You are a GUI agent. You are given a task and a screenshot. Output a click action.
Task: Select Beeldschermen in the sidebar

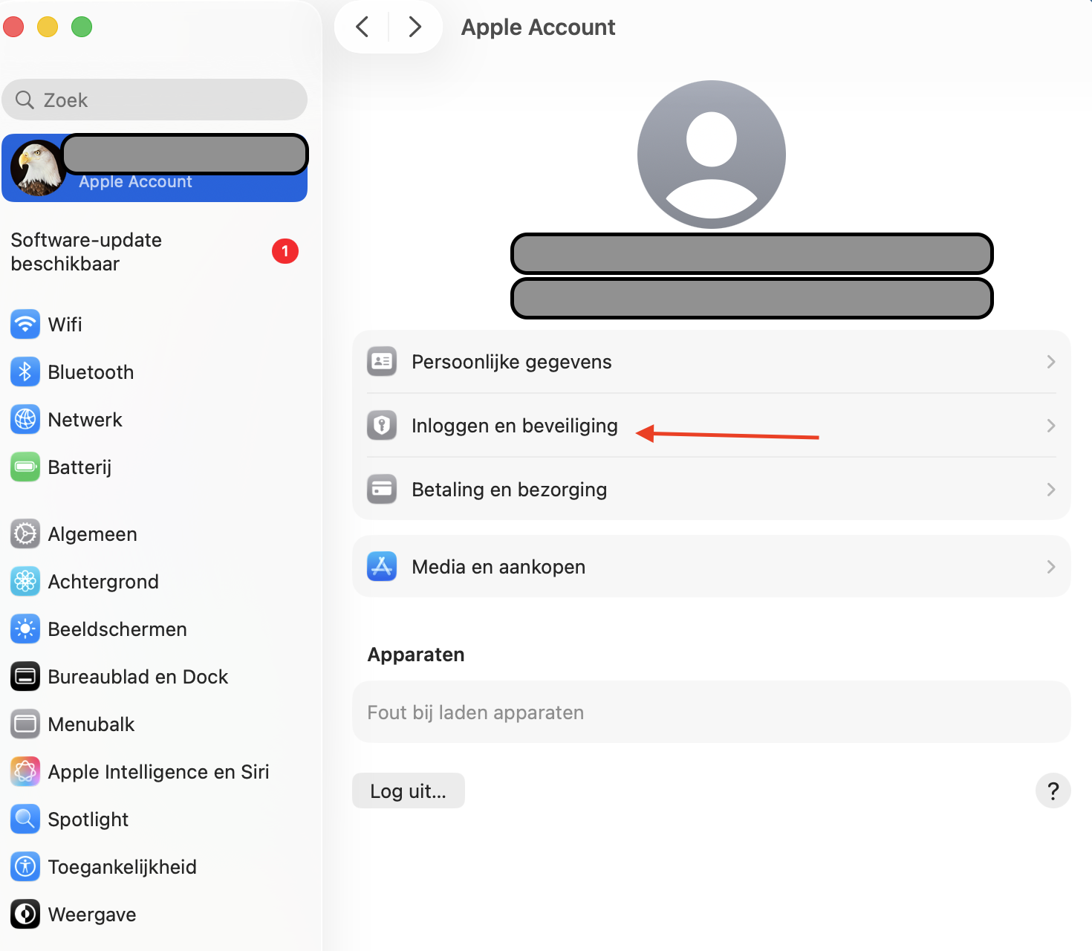pyautogui.click(x=117, y=629)
